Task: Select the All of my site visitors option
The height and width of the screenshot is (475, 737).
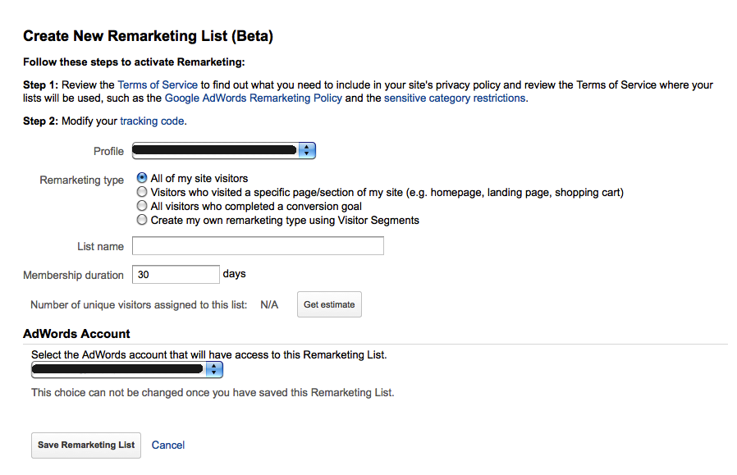Action: (143, 178)
